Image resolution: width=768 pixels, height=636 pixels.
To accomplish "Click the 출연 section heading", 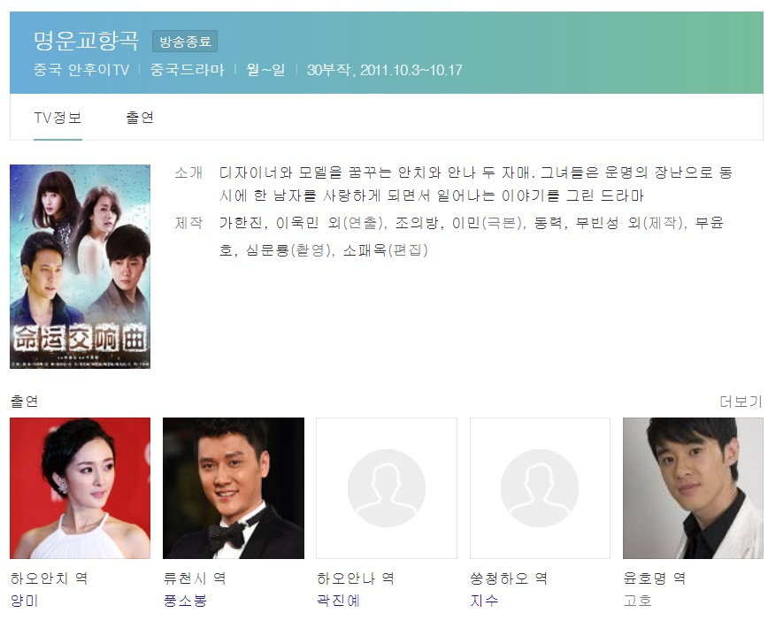I will (24, 402).
